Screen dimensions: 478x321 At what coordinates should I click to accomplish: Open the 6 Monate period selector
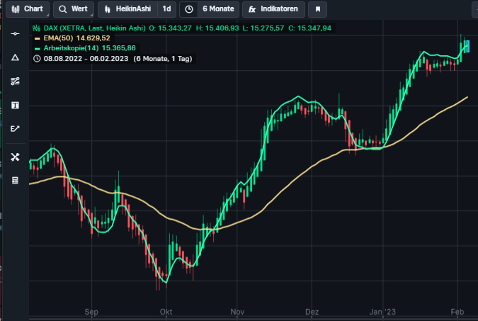218,9
